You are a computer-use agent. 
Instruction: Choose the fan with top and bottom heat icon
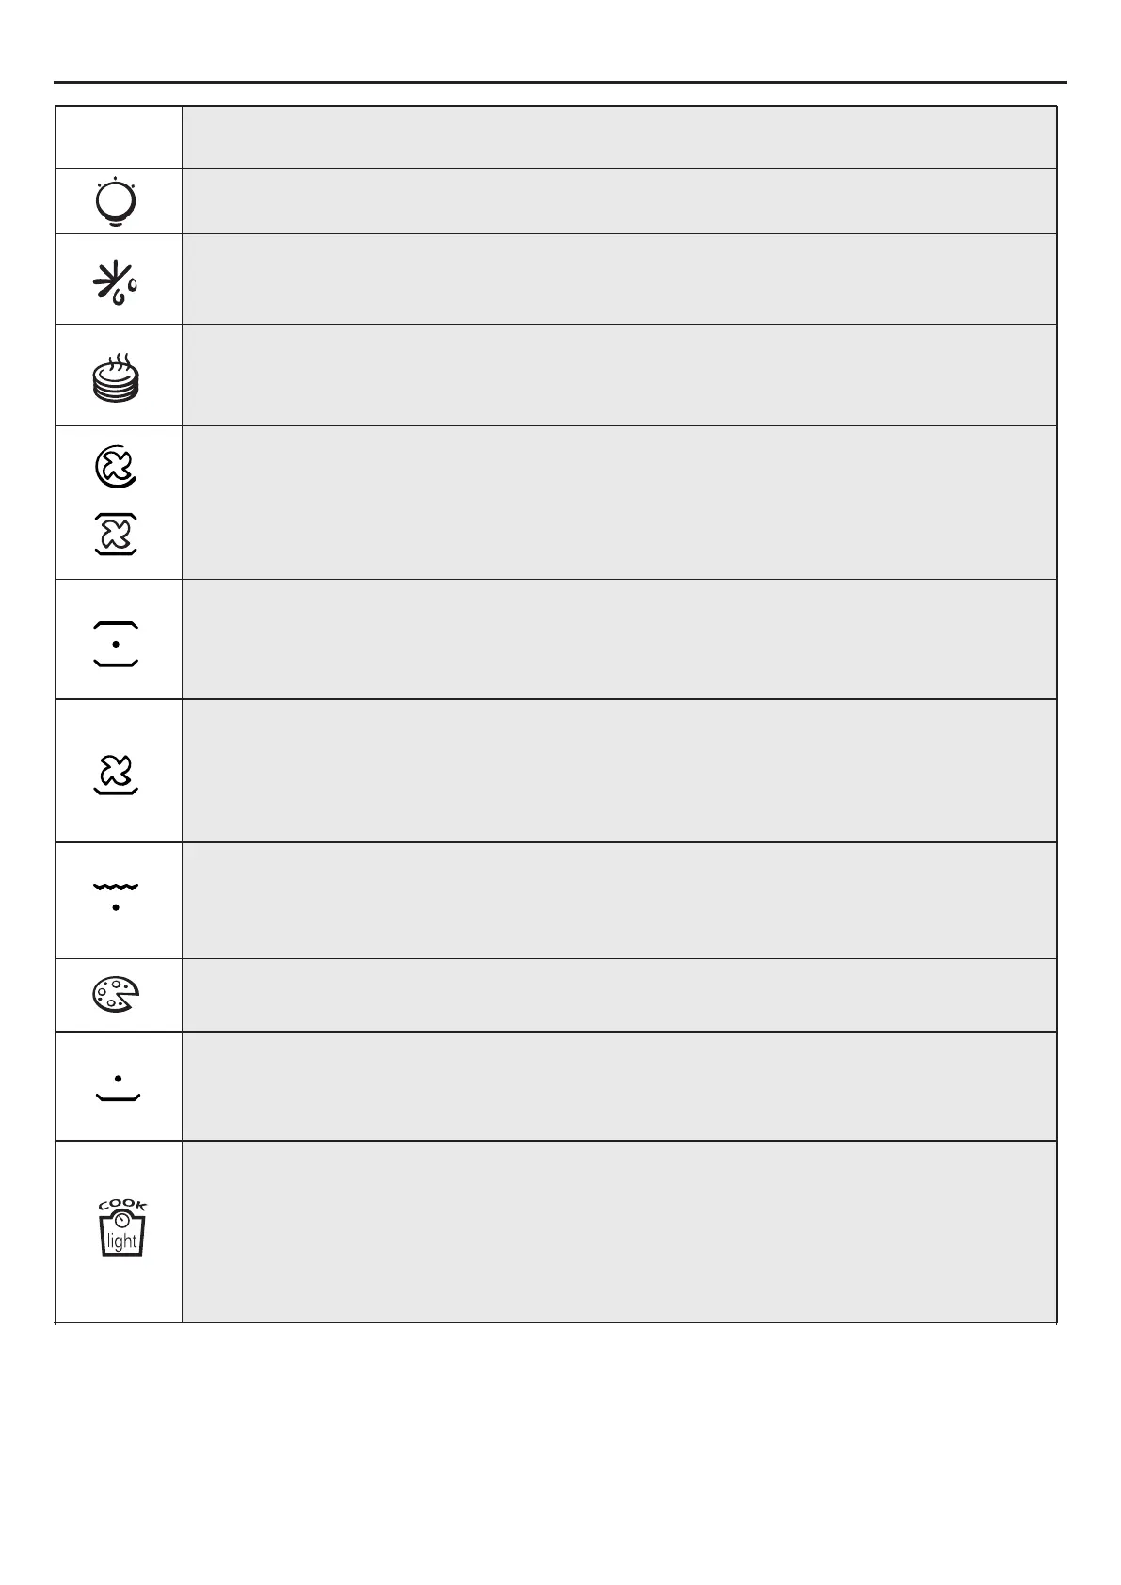coord(118,534)
